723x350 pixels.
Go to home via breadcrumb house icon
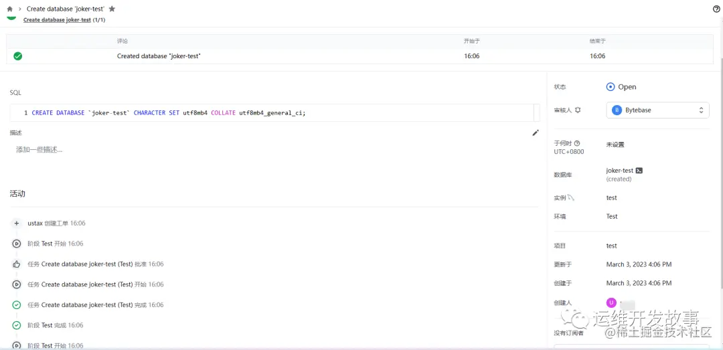pyautogui.click(x=9, y=9)
